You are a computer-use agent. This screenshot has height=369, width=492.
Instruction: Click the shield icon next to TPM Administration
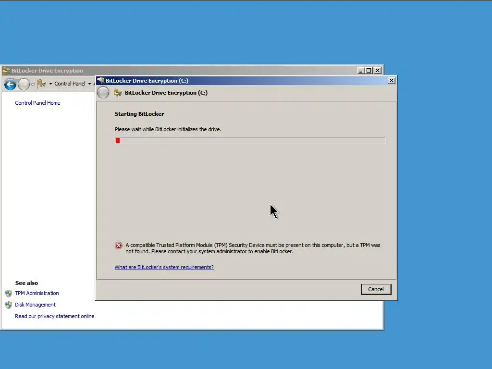[x=9, y=294]
